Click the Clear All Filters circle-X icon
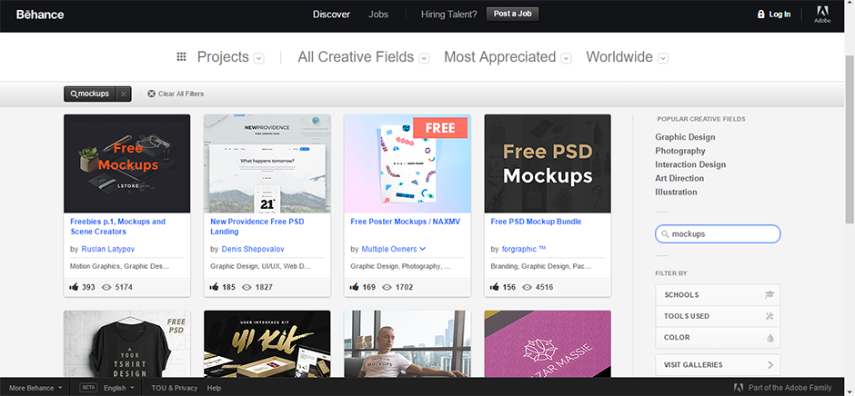 coord(151,94)
